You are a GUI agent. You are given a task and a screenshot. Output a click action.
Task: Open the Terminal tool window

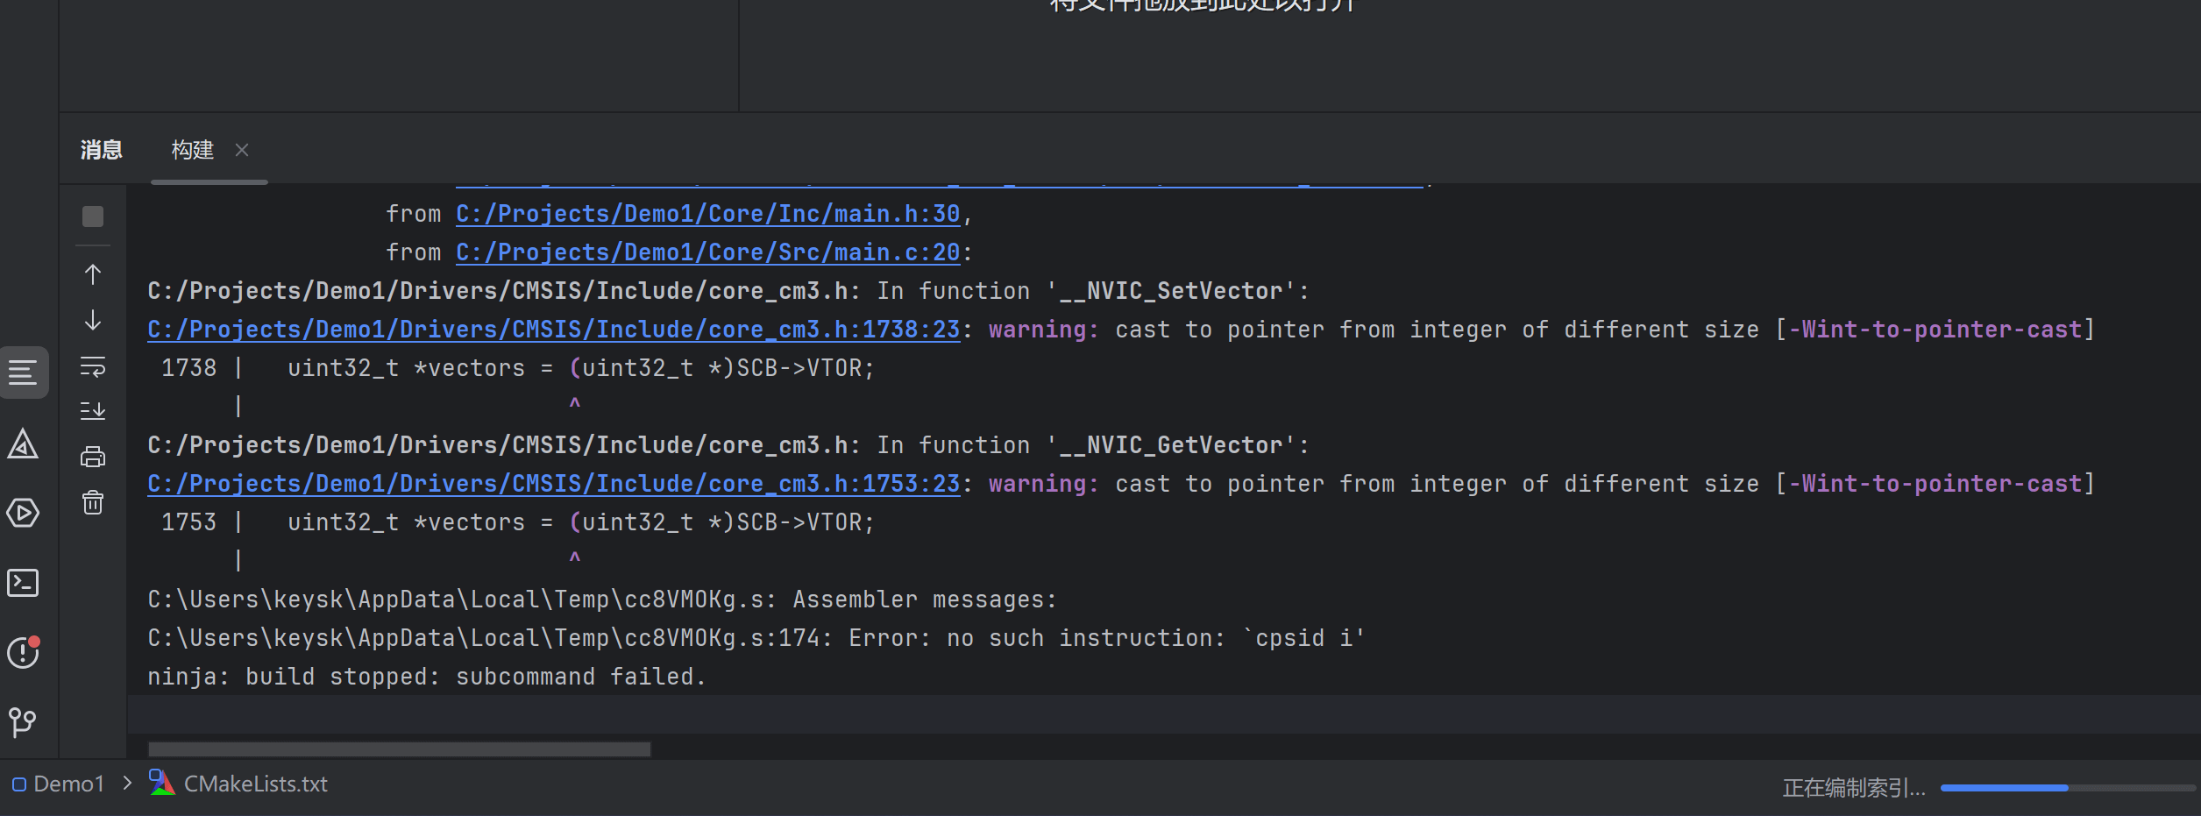point(24,583)
